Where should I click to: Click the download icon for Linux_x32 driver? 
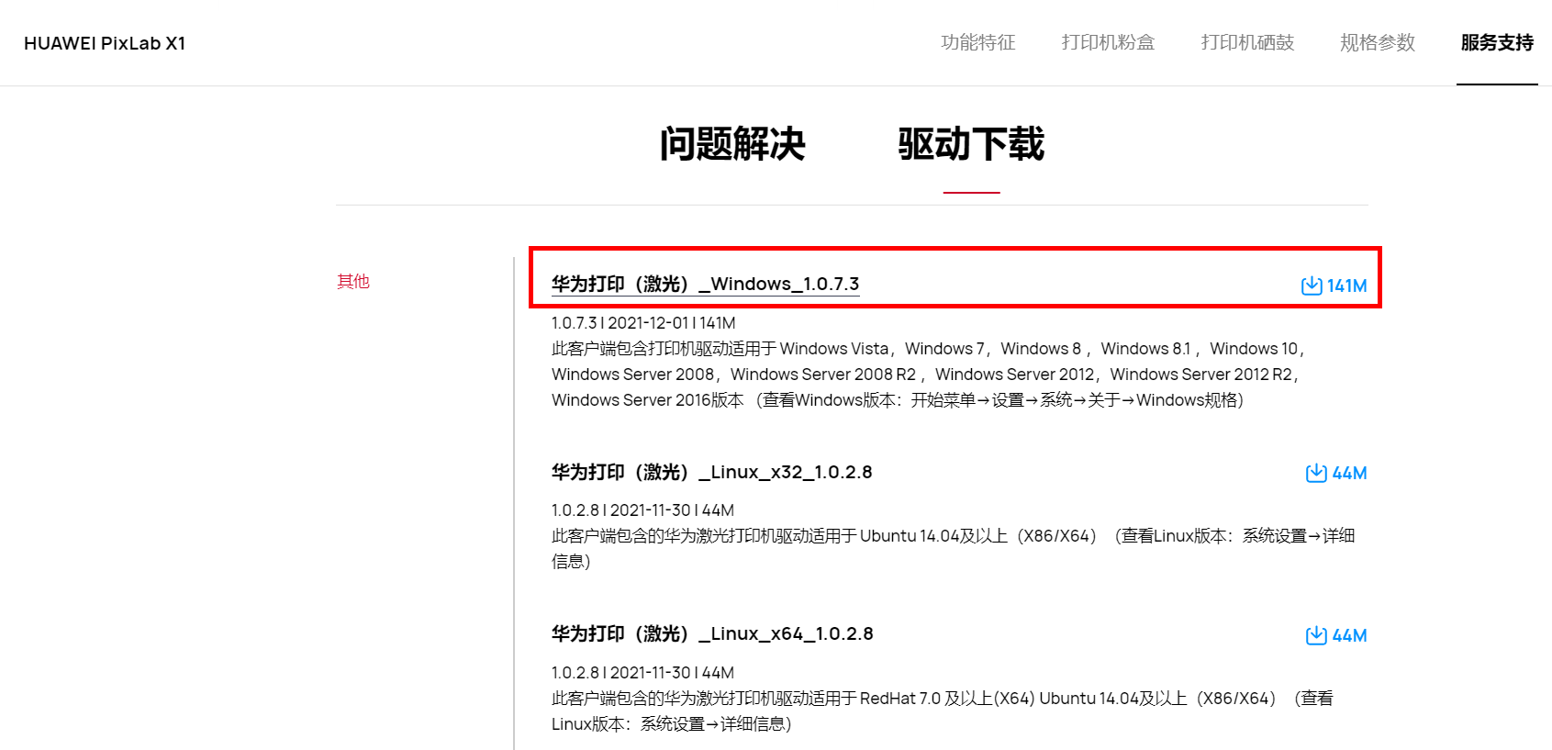click(x=1316, y=473)
